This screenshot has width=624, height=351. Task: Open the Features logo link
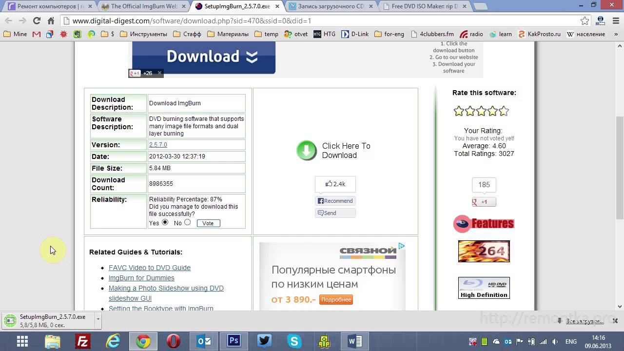(484, 224)
